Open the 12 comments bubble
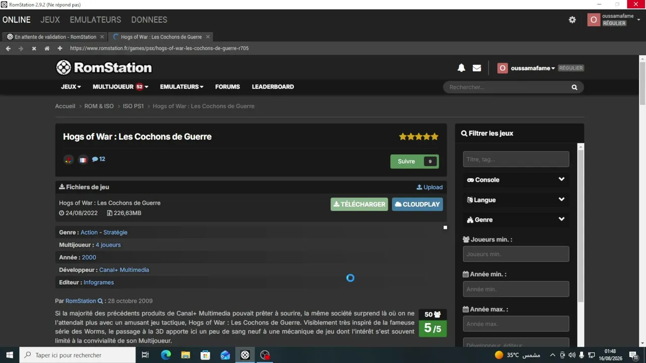The width and height of the screenshot is (646, 363). pos(98,159)
